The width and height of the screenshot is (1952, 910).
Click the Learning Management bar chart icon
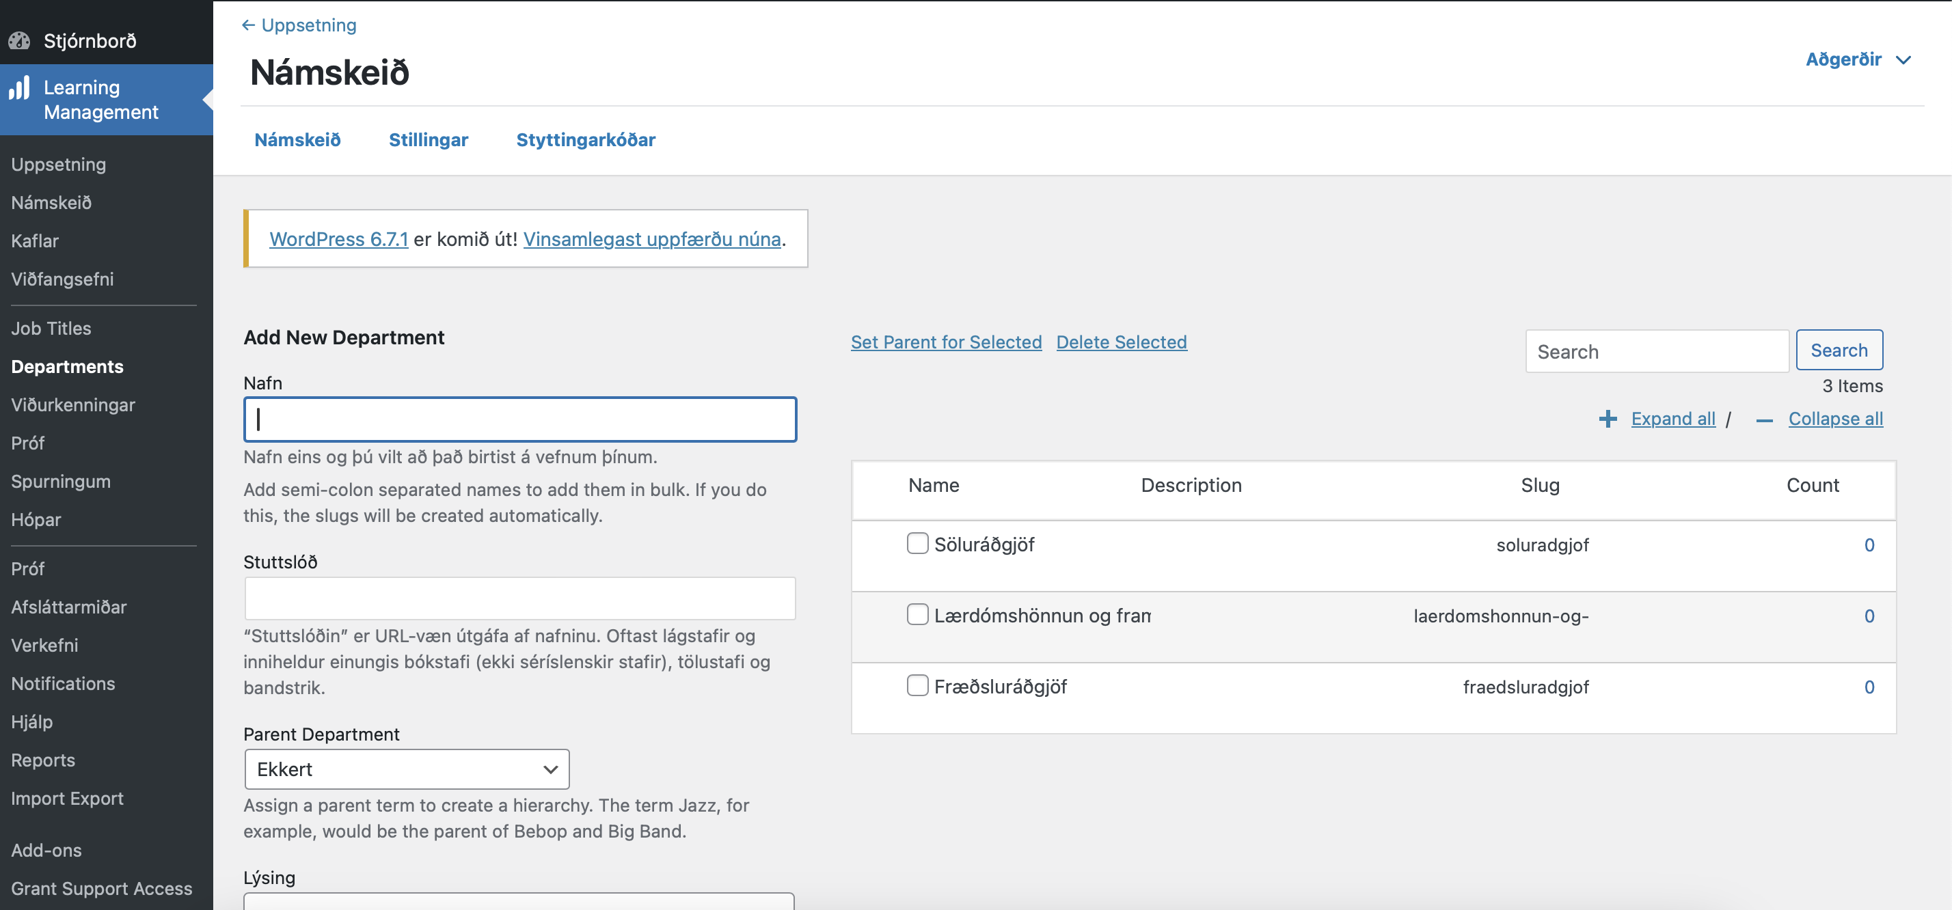(20, 89)
